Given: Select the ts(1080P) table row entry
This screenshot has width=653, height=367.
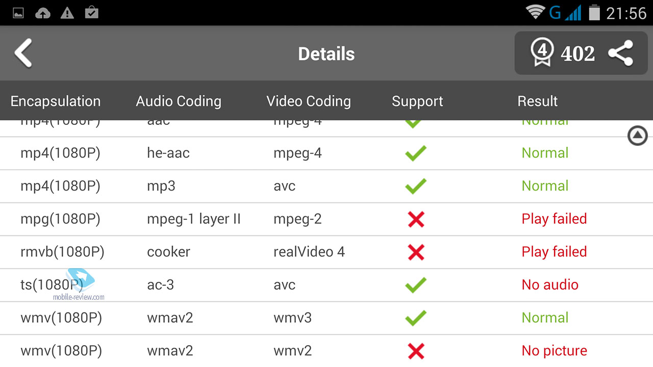Looking at the screenshot, I should click(x=326, y=285).
